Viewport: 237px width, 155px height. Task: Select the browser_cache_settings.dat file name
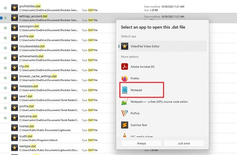click(x=38, y=76)
